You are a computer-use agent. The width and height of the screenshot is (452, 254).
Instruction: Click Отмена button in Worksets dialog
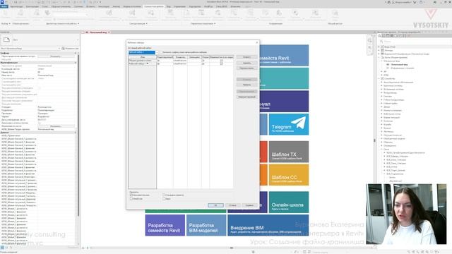pos(232,205)
